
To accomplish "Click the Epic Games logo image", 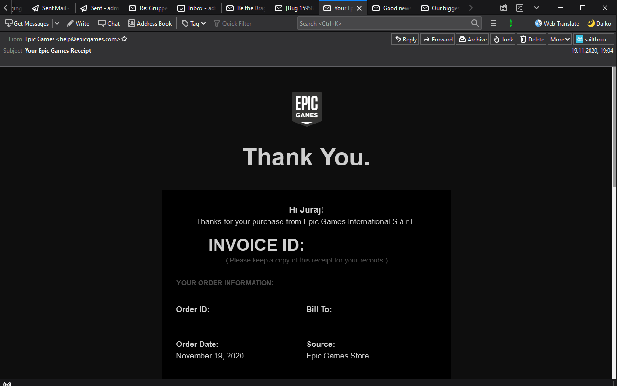I will point(307,109).
